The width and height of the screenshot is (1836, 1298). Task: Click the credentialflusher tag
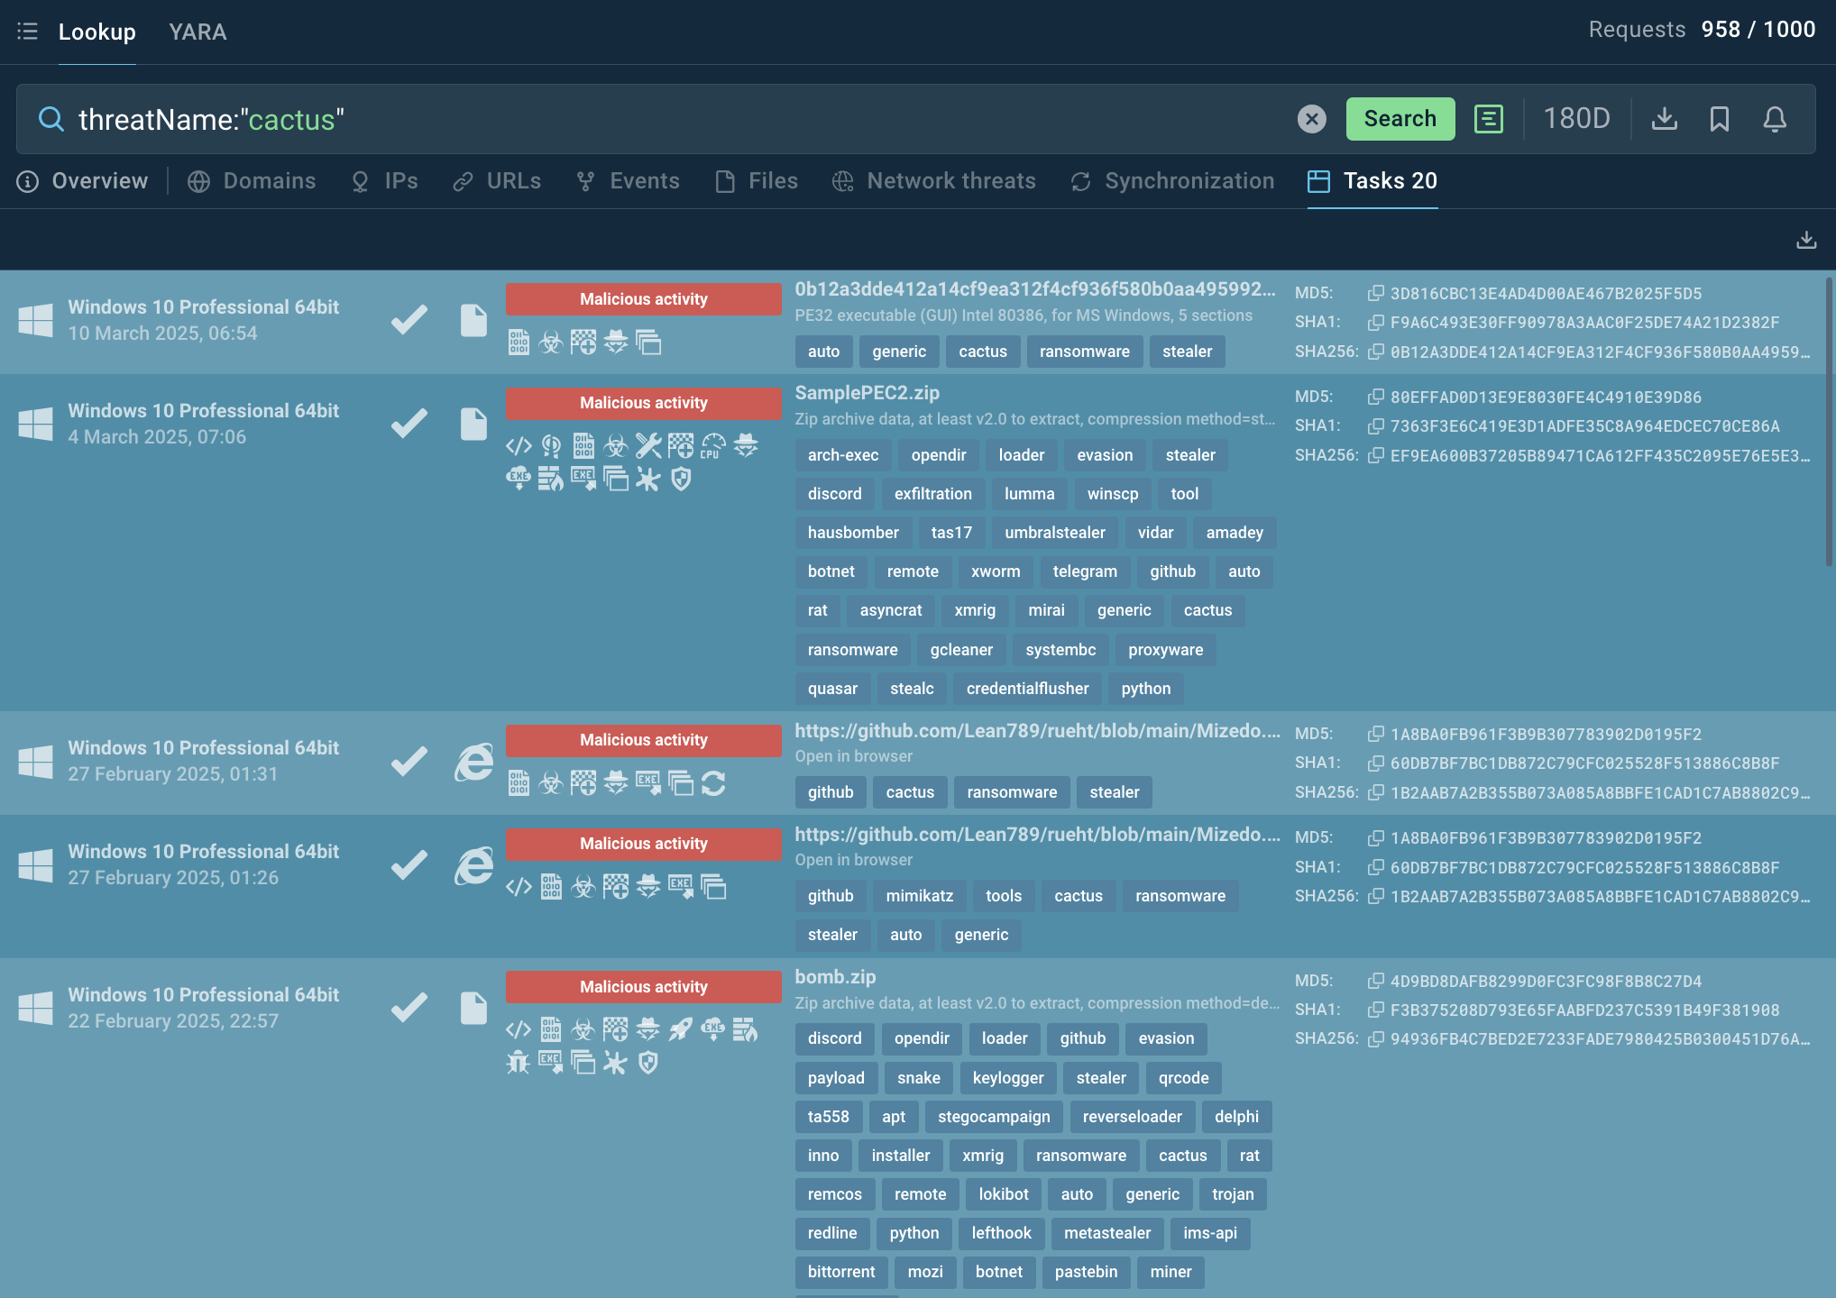pyautogui.click(x=1028, y=689)
